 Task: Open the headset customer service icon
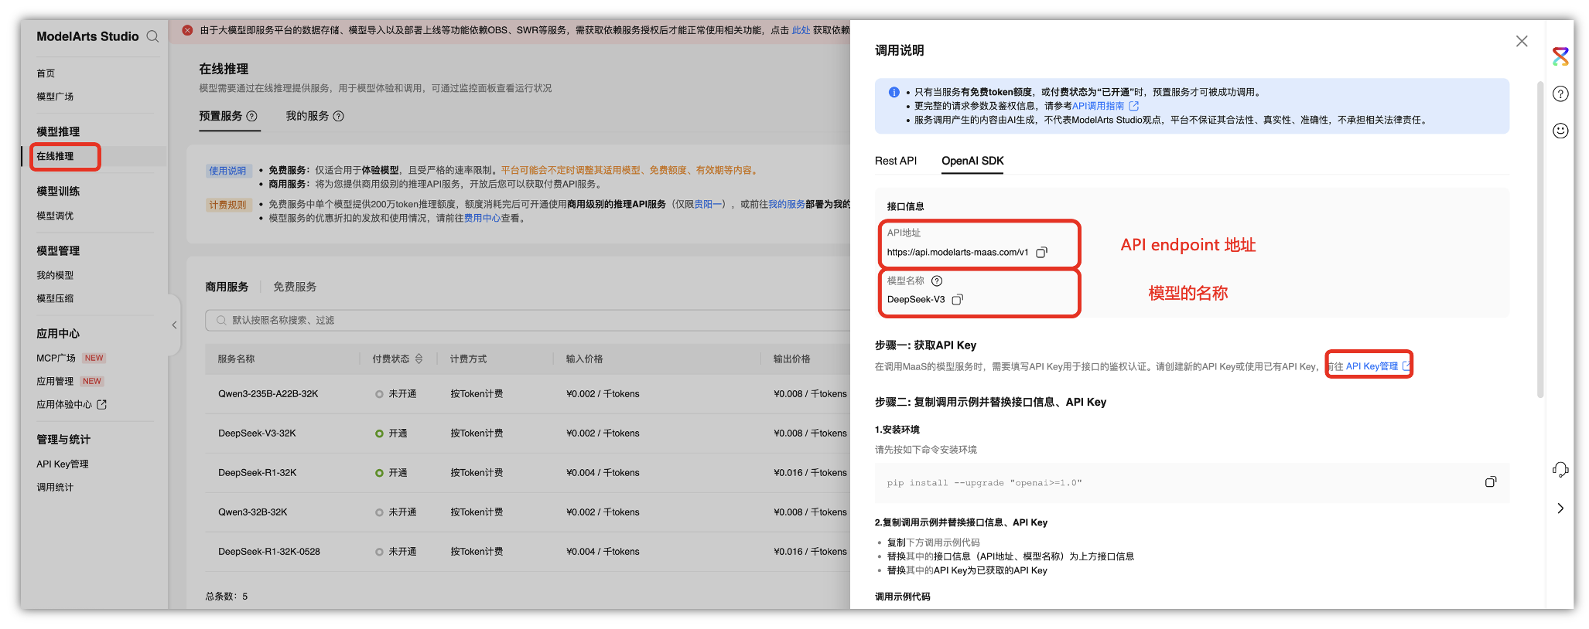[x=1560, y=470]
